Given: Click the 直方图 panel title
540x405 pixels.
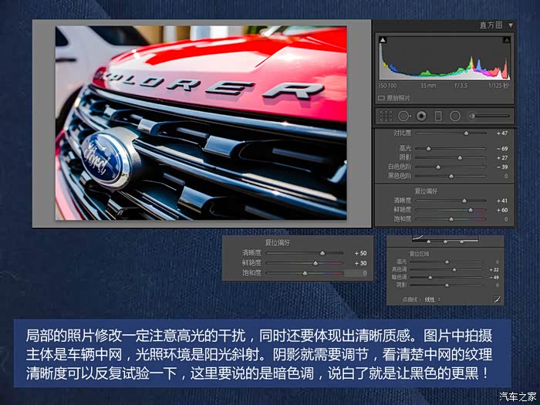Looking at the screenshot, I should 491,25.
